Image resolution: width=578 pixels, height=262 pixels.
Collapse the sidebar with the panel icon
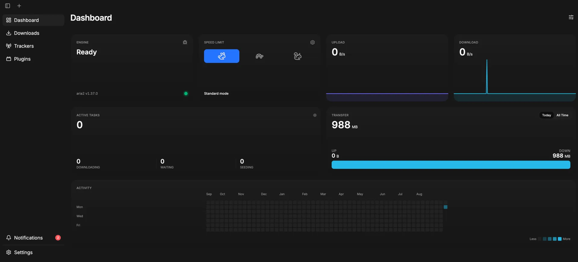point(8,6)
